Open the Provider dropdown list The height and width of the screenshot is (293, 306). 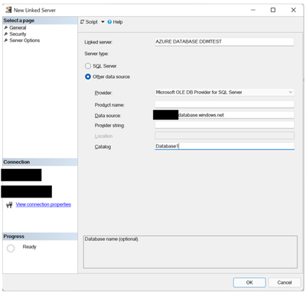224,93
